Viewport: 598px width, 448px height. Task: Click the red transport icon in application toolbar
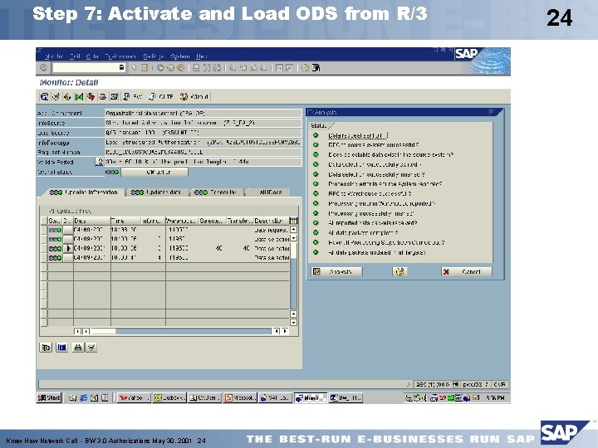91,97
